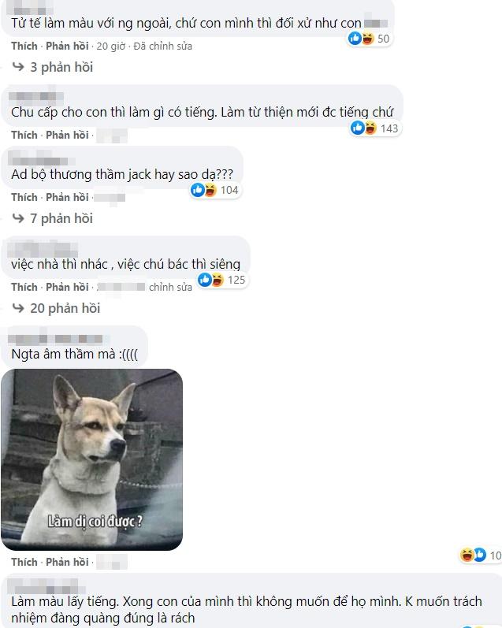This screenshot has width=502, height=628.
Task: Click reaction icons beside the 50 count
Action: (362, 39)
